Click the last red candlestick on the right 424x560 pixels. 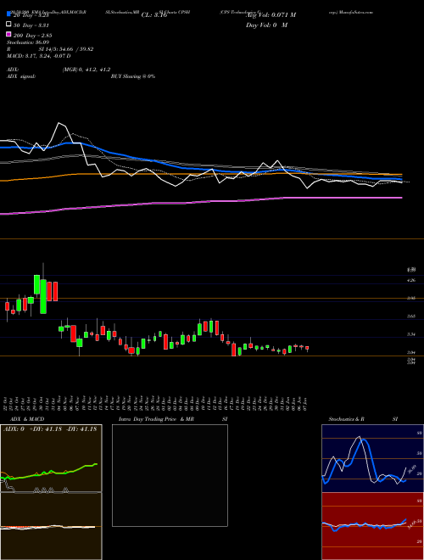(307, 348)
